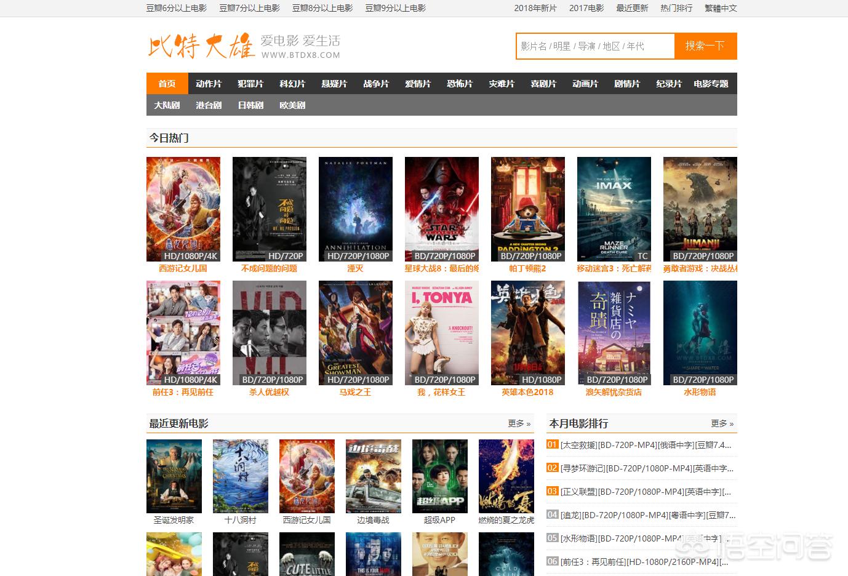Open the 燃烧的夏之龙虎 poster thumbnail
The width and height of the screenshot is (848, 576).
pyautogui.click(x=506, y=476)
